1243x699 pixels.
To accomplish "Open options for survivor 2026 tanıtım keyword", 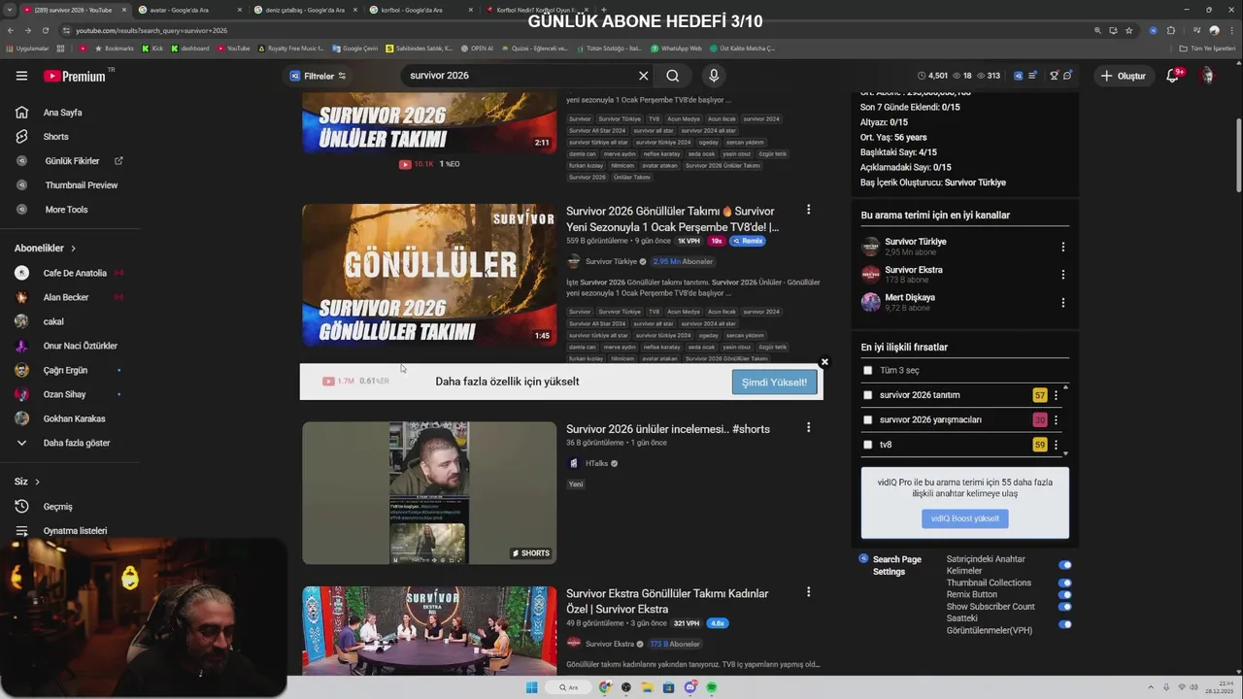I will pos(1056,395).
